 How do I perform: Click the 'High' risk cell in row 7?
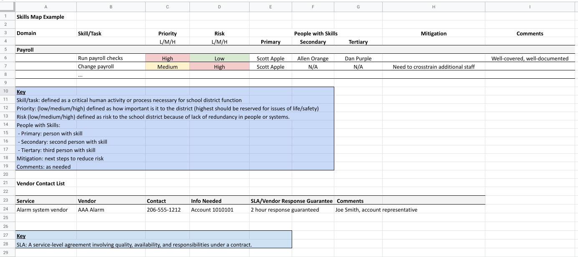(220, 67)
